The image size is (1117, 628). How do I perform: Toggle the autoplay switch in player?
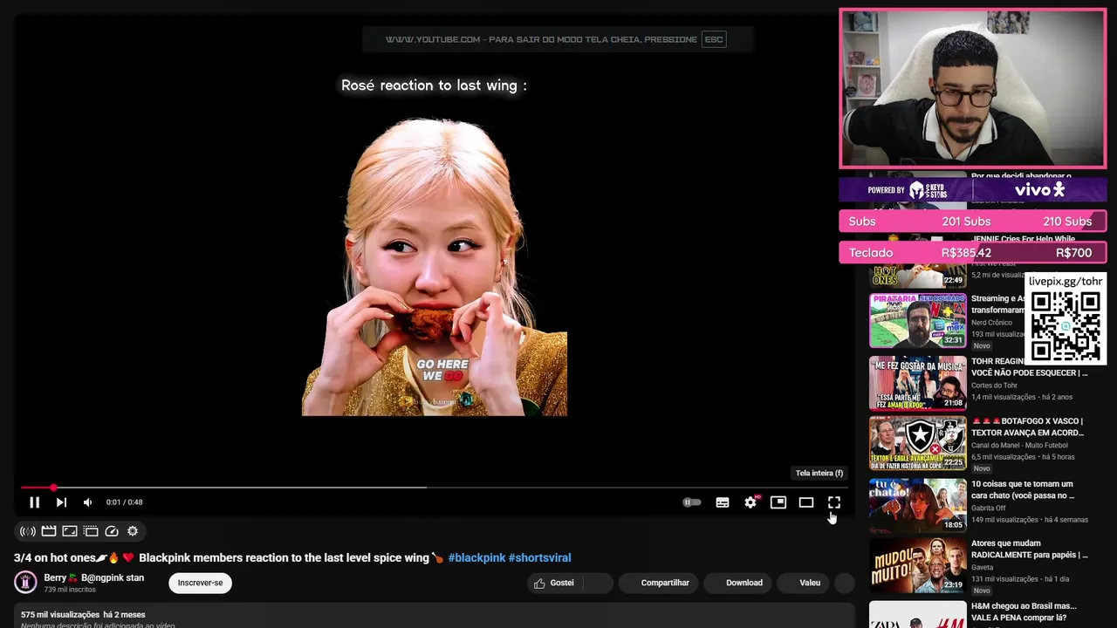click(692, 502)
